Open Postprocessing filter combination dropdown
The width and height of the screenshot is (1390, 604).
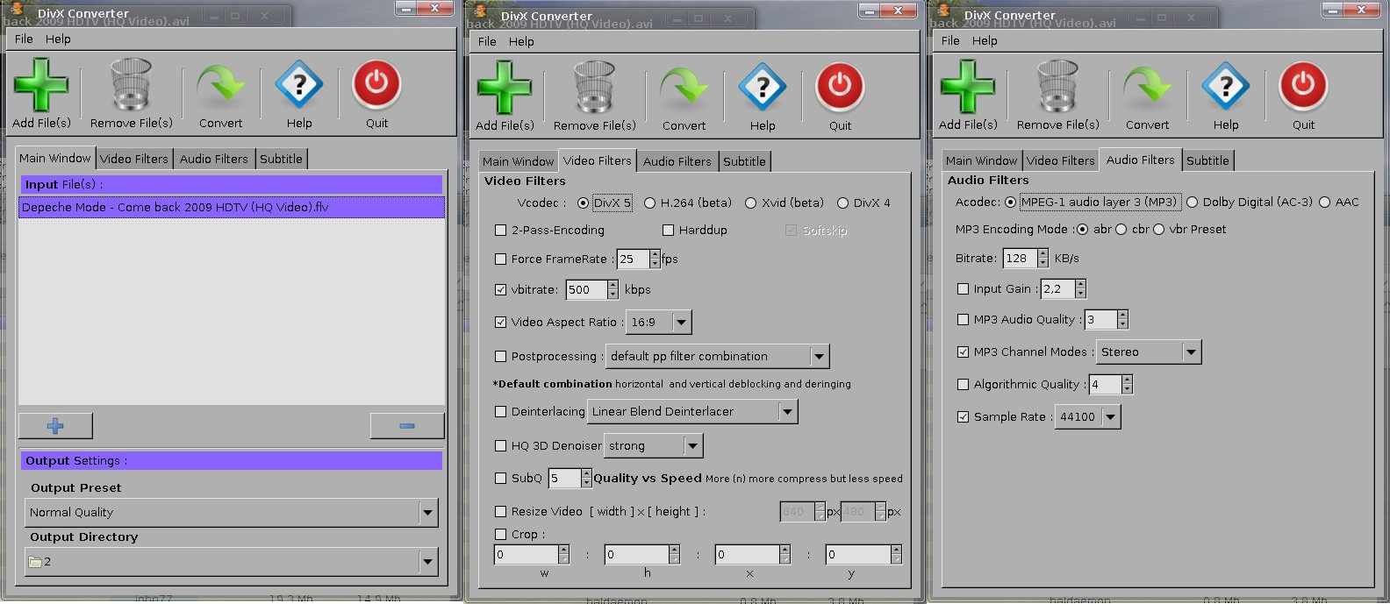[x=718, y=357]
